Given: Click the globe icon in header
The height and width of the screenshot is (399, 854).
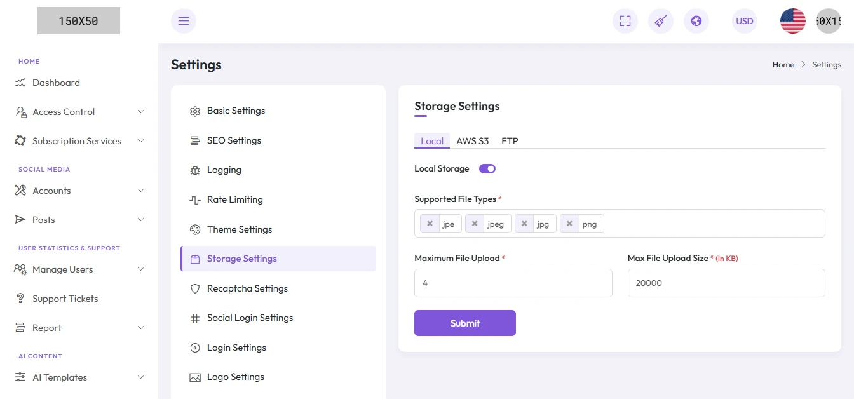Looking at the screenshot, I should [696, 21].
